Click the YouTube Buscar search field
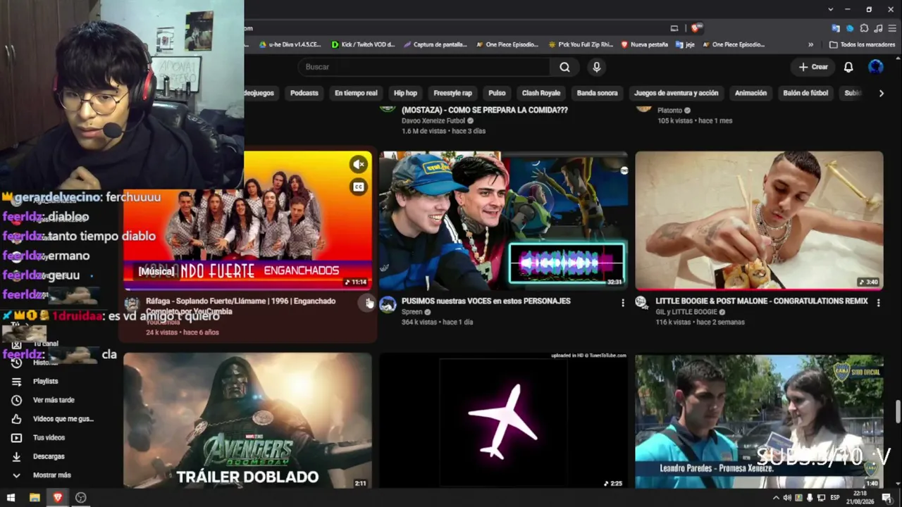The height and width of the screenshot is (507, 902). pos(424,67)
